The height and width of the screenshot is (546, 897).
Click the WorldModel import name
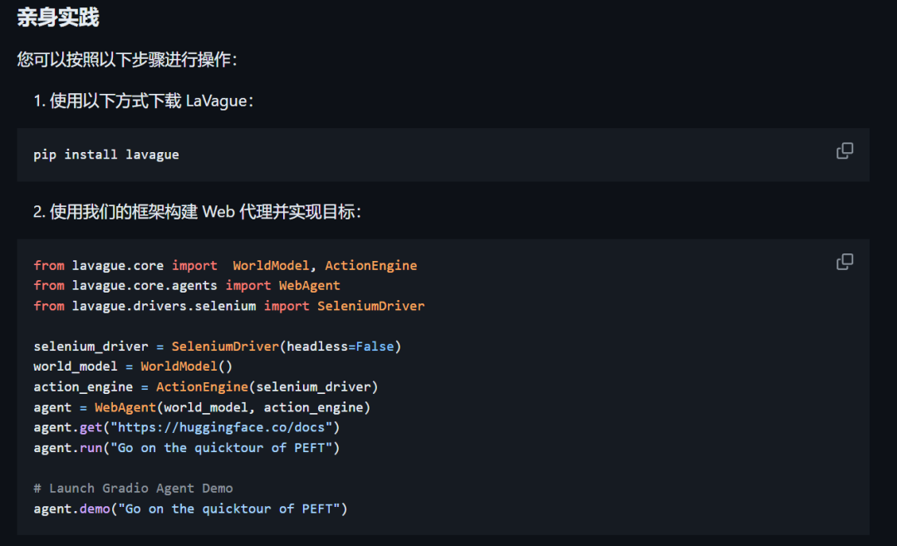pyautogui.click(x=271, y=266)
